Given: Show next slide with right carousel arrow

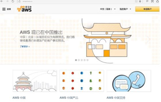Looking at the screenshot, I should pyautogui.click(x=149, y=39).
